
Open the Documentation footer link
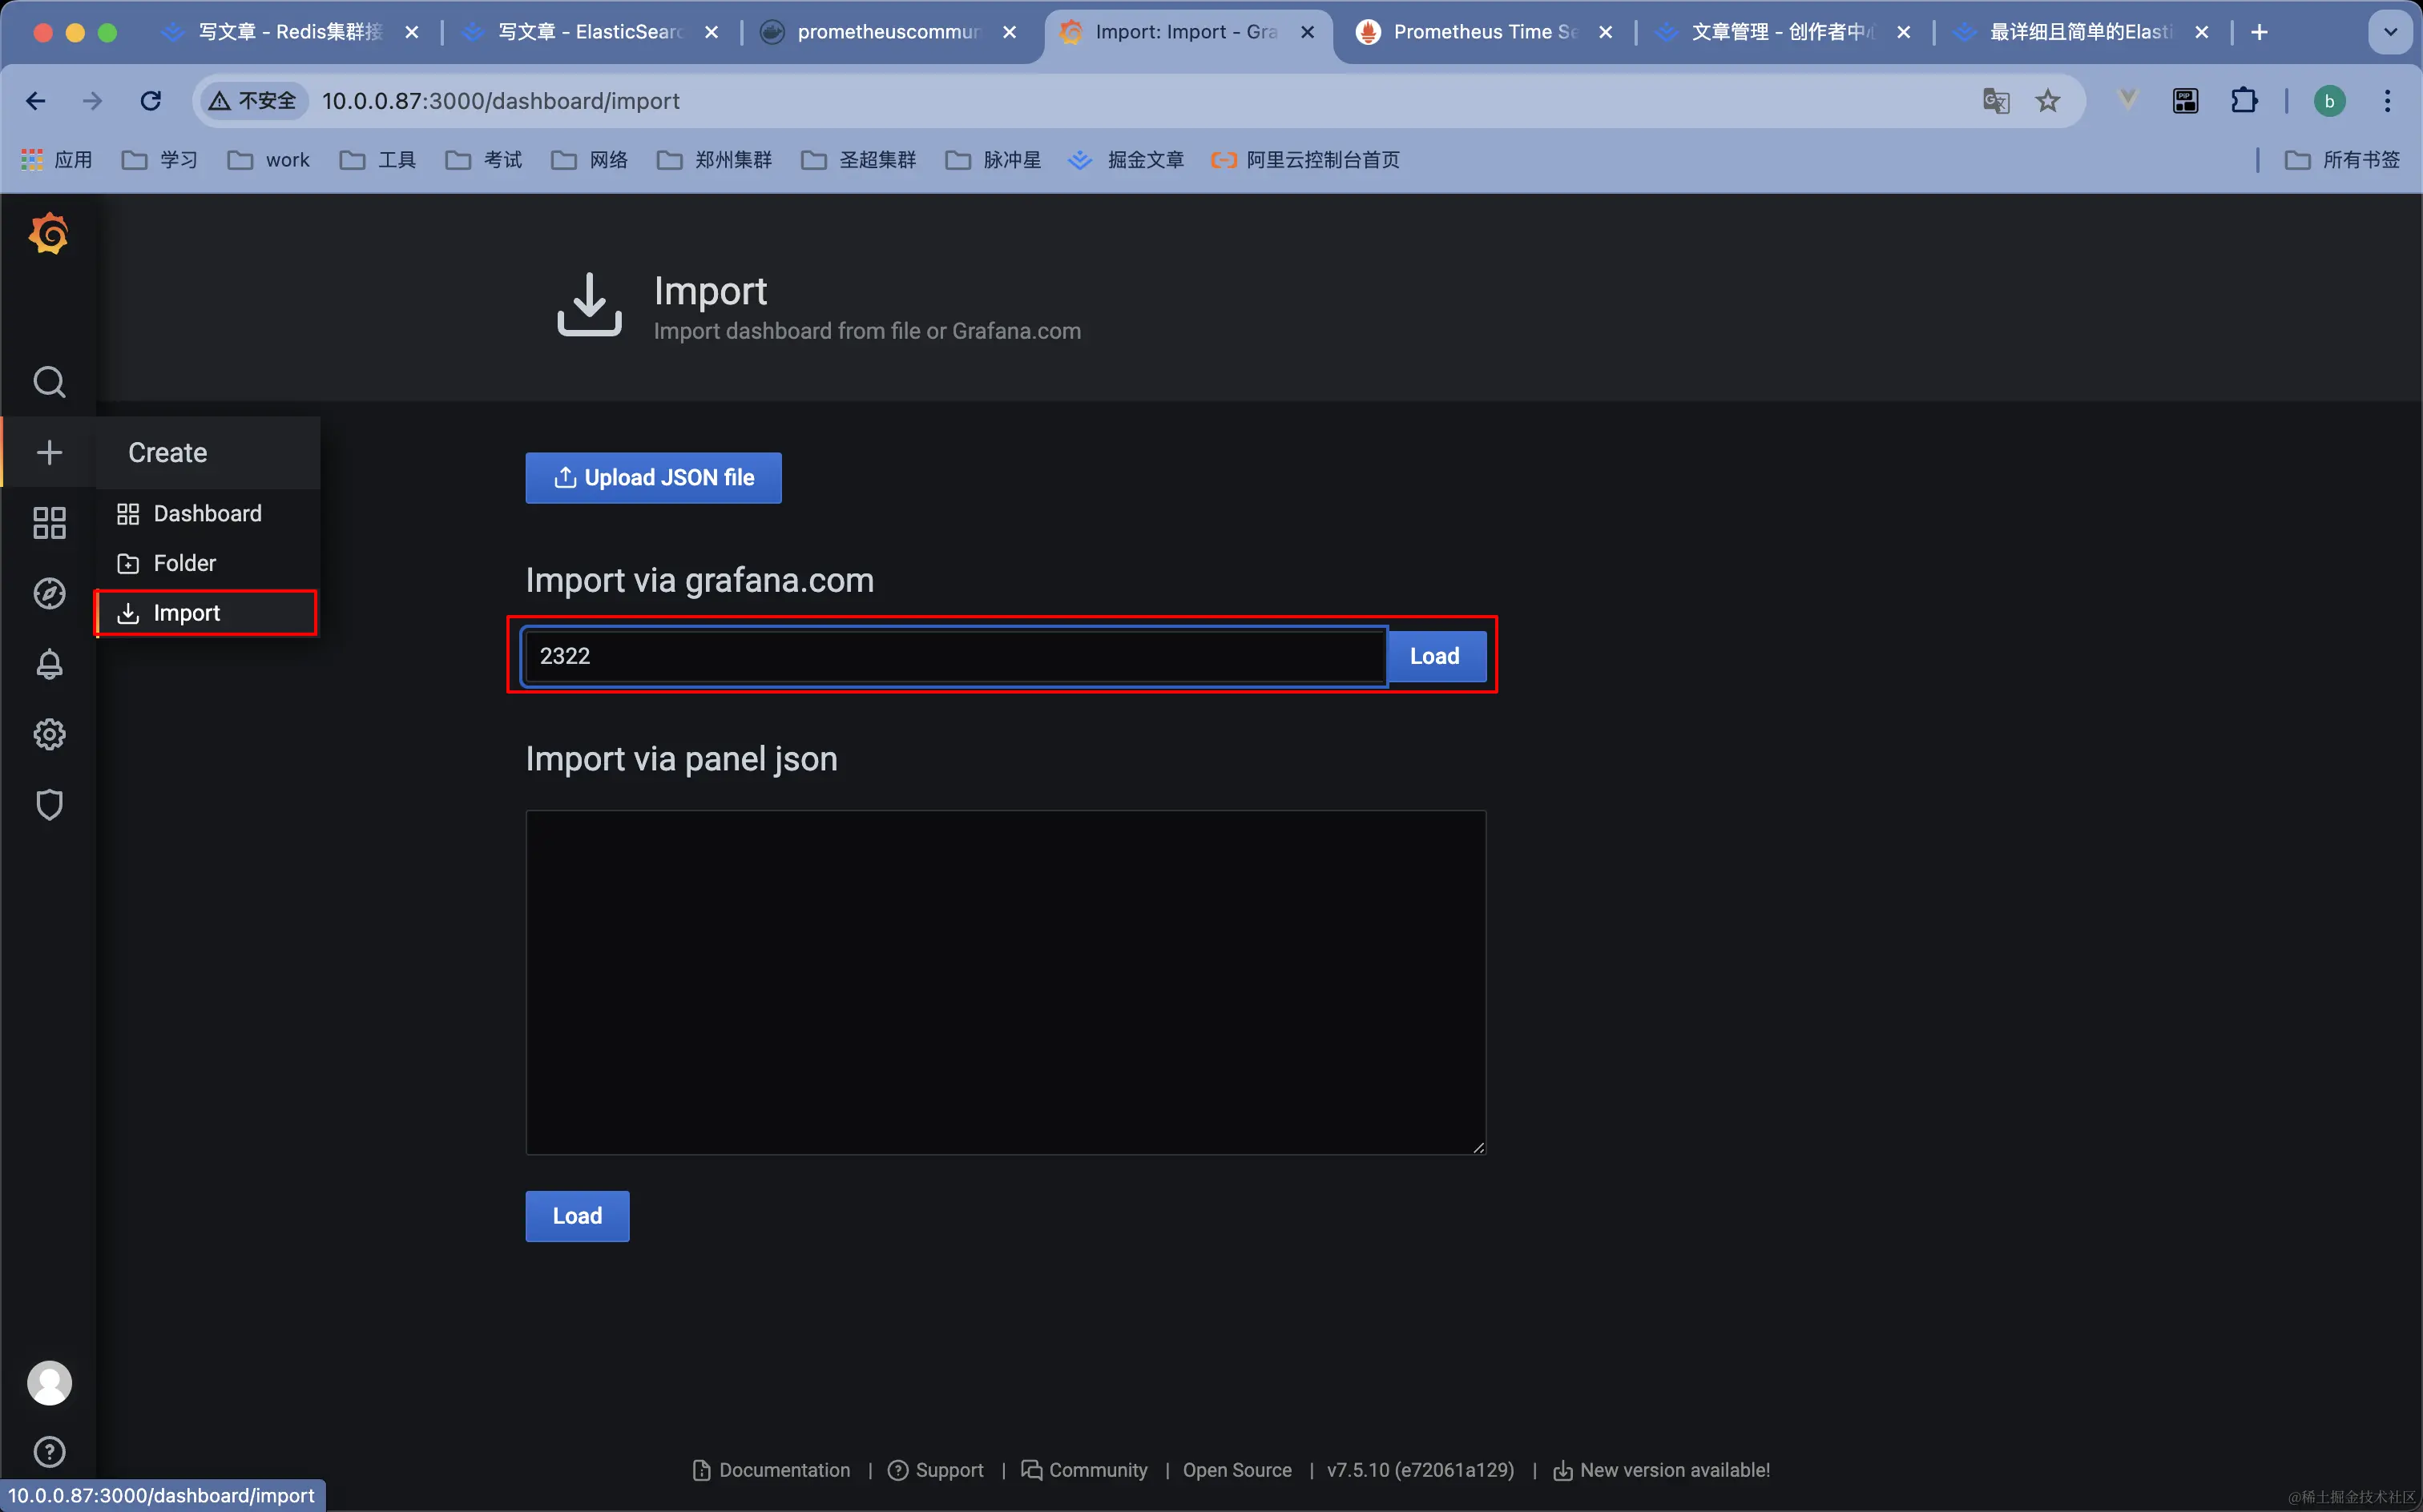(772, 1470)
